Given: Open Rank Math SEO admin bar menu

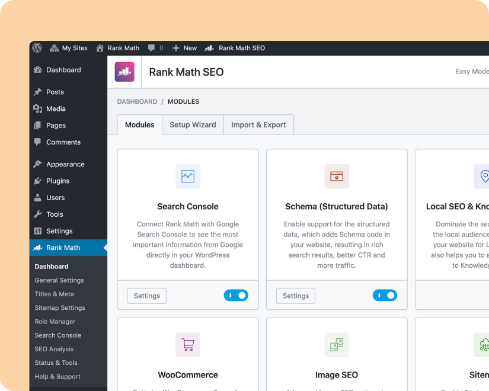Looking at the screenshot, I should (235, 48).
